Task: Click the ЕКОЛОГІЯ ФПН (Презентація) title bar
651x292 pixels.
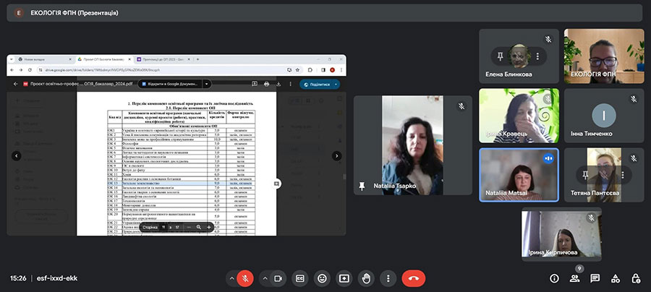Action: coord(324,13)
